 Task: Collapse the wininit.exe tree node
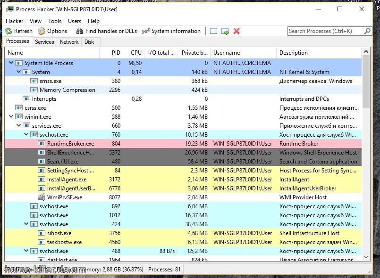pos(11,116)
